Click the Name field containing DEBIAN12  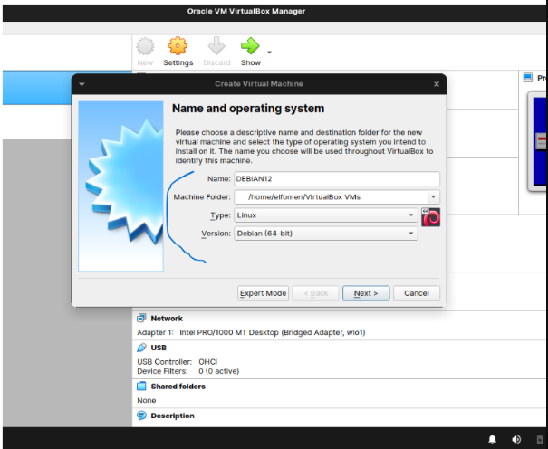click(x=337, y=178)
